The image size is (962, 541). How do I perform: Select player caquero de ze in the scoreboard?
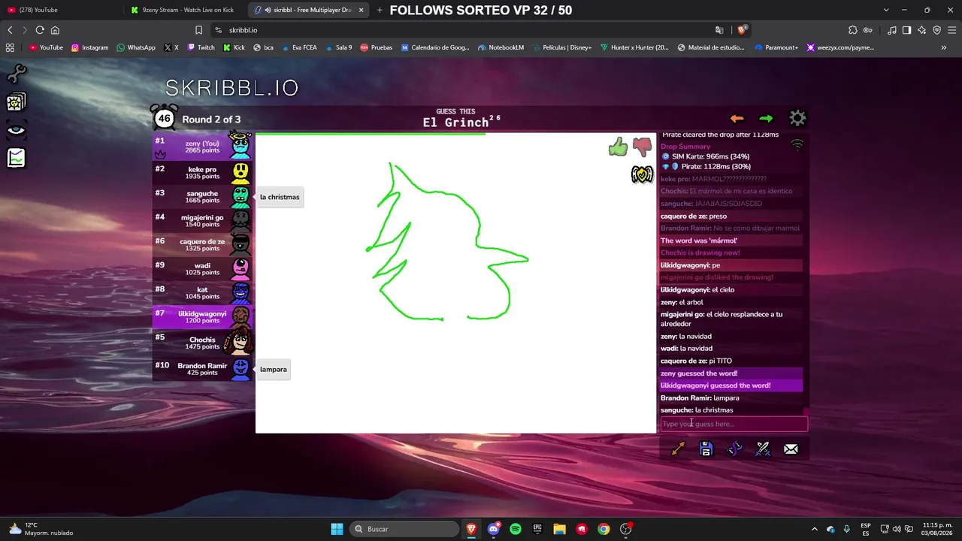click(203, 244)
